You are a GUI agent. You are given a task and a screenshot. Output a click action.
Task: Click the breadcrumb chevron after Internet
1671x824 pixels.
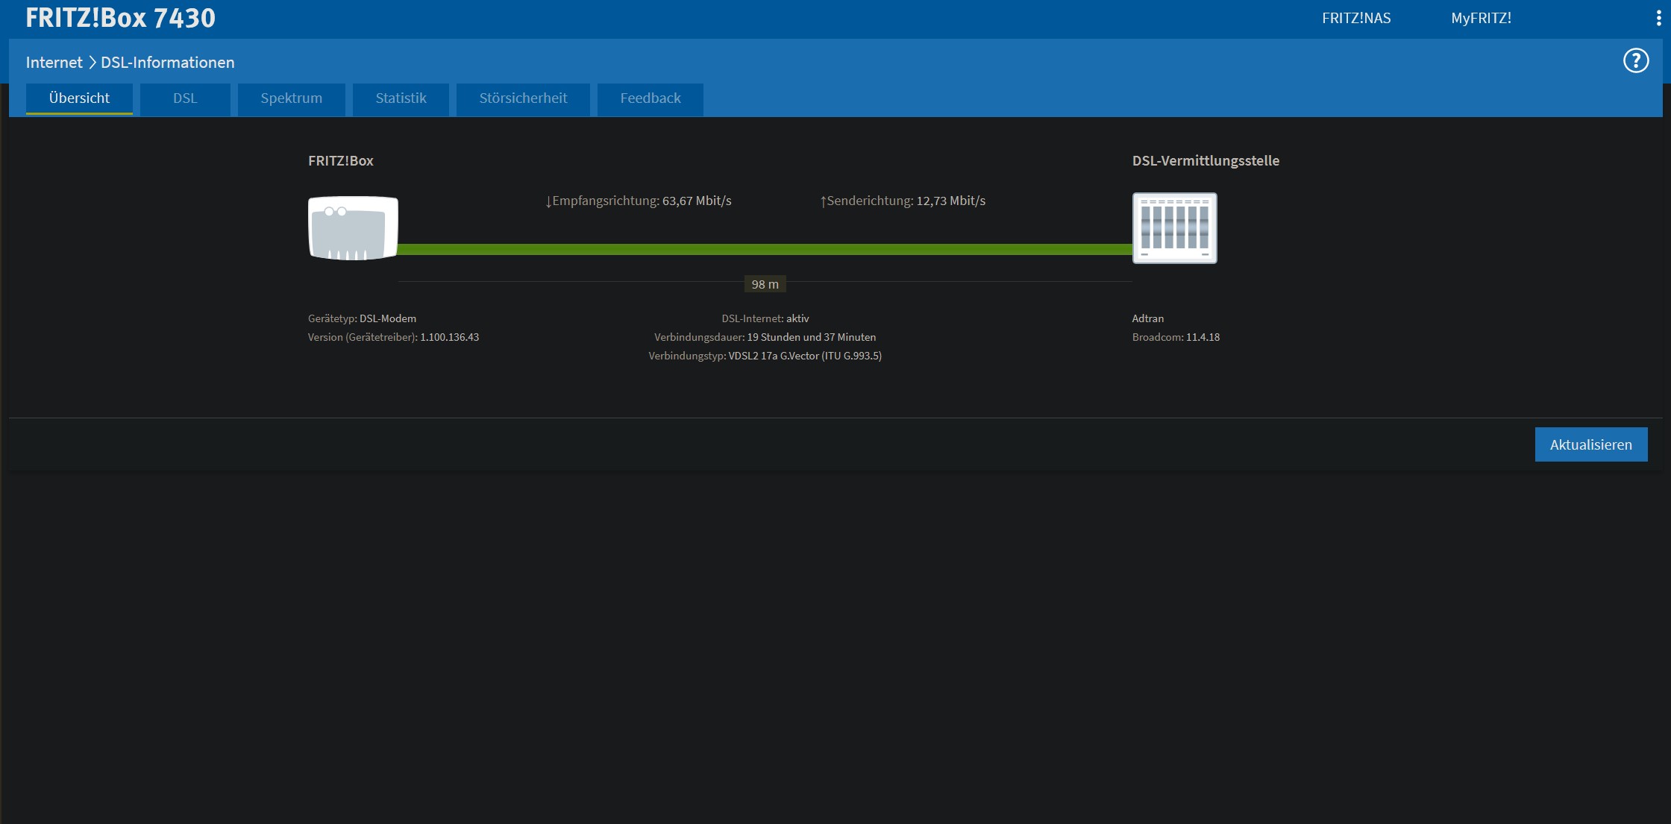point(93,63)
